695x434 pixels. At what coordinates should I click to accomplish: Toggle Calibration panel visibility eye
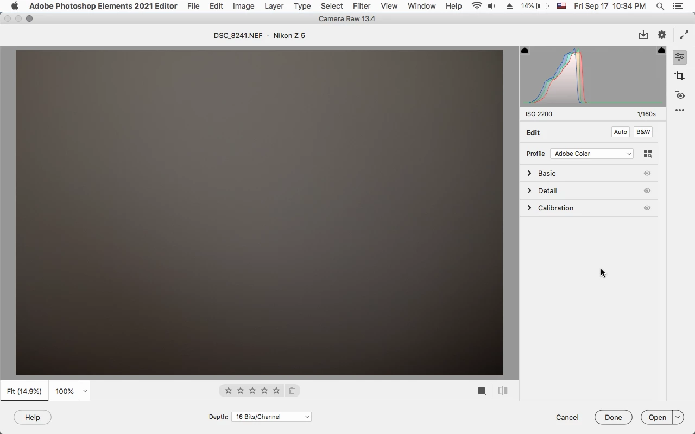647,208
